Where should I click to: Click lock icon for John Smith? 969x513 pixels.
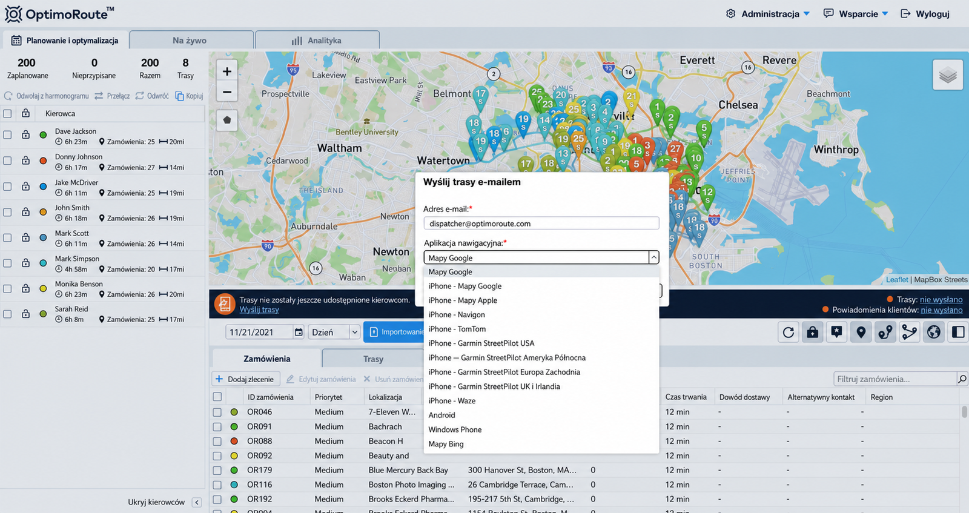coord(26,212)
